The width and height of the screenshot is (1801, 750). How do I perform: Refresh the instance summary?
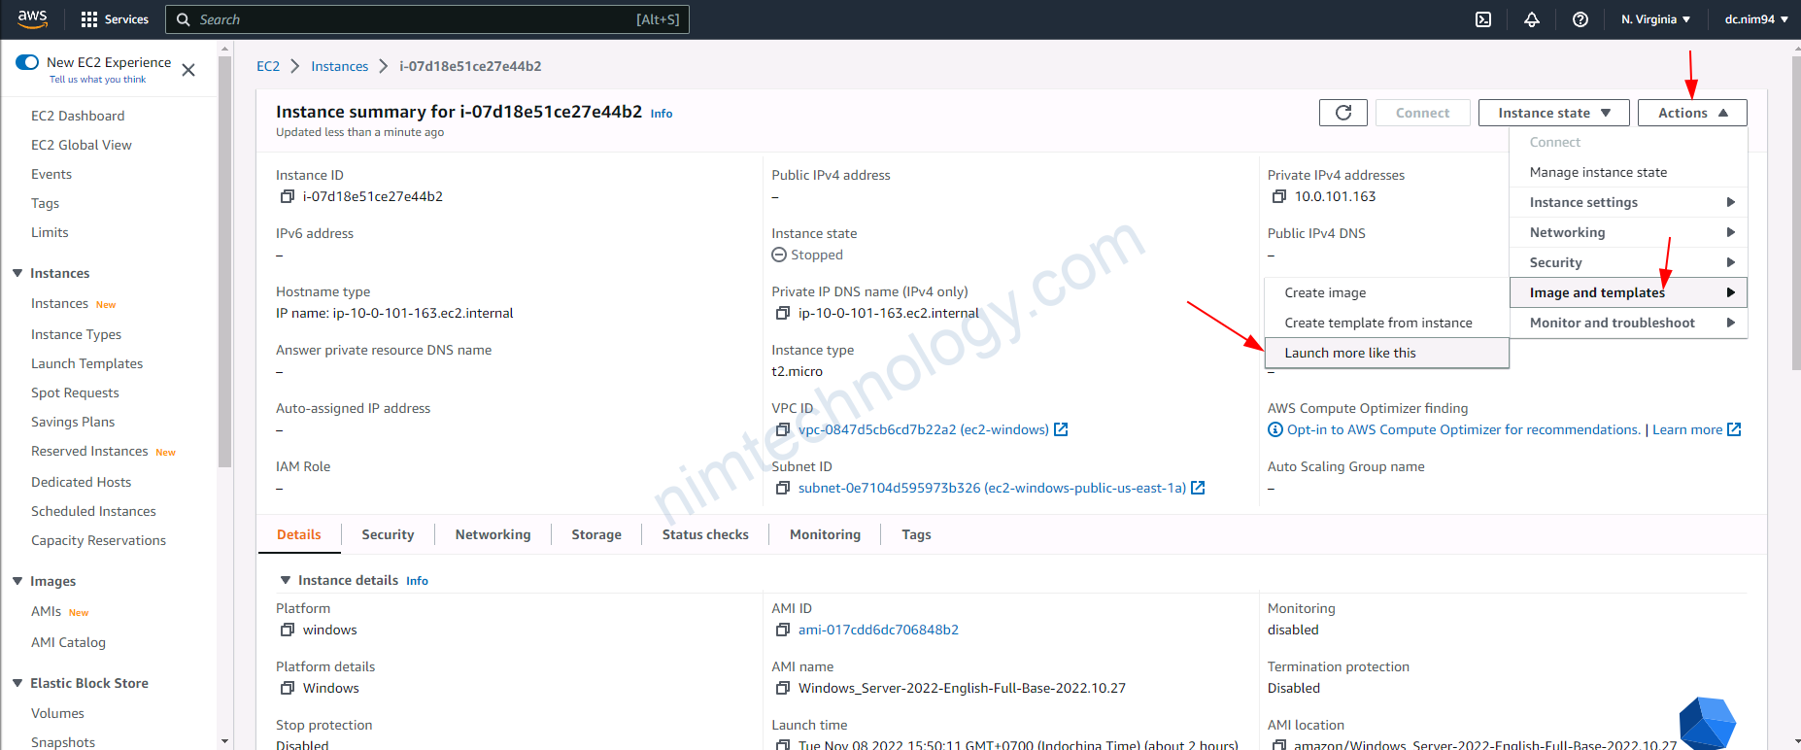(1343, 113)
